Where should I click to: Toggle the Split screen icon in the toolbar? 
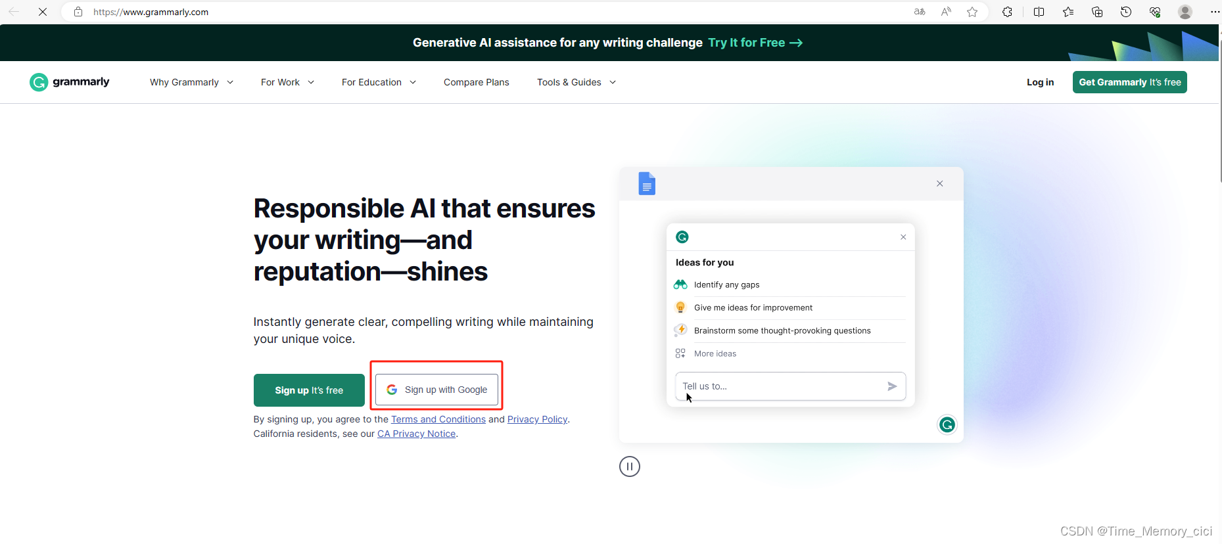click(1039, 12)
